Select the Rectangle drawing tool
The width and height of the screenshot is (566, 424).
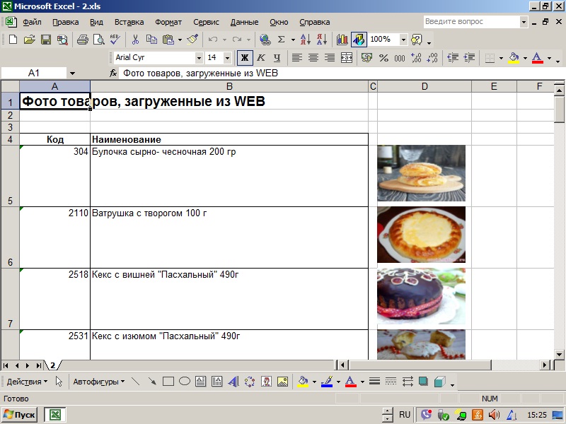(x=168, y=382)
